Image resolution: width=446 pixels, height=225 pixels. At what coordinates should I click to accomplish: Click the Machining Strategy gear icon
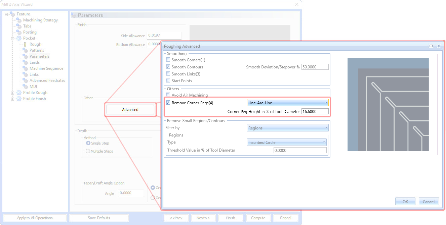pos(19,20)
